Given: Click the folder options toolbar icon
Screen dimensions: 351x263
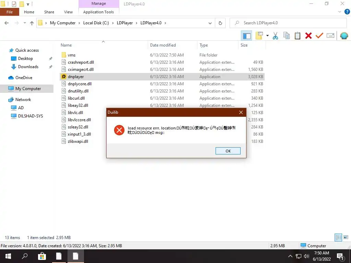Looking at the screenshot, I should tap(259, 36).
